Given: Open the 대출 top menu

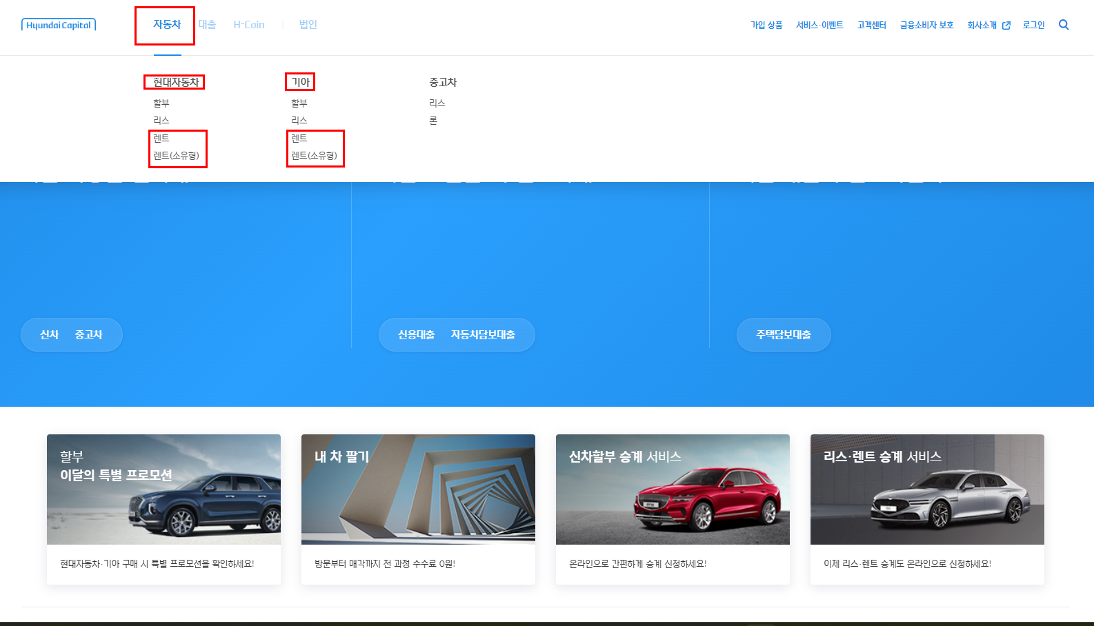Looking at the screenshot, I should tap(207, 25).
